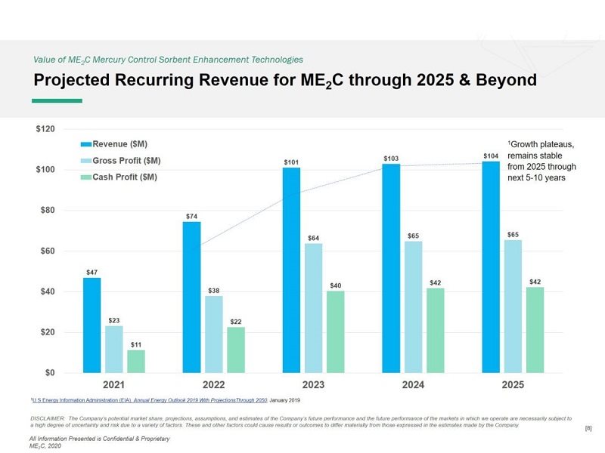Select the 2023 x-axis year label

coord(313,385)
